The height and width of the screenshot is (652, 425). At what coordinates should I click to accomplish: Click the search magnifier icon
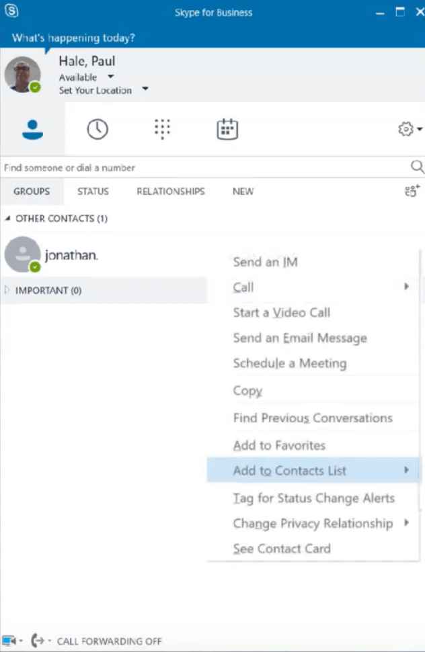pyautogui.click(x=417, y=167)
